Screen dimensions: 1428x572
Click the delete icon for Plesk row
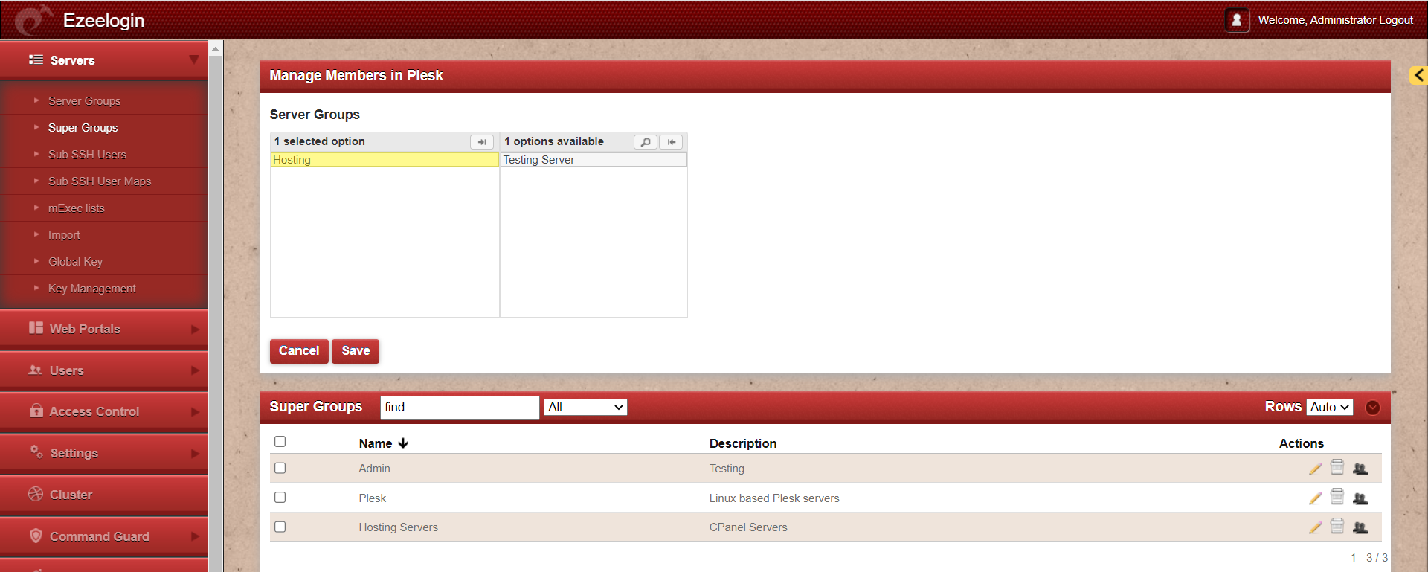[1337, 497]
